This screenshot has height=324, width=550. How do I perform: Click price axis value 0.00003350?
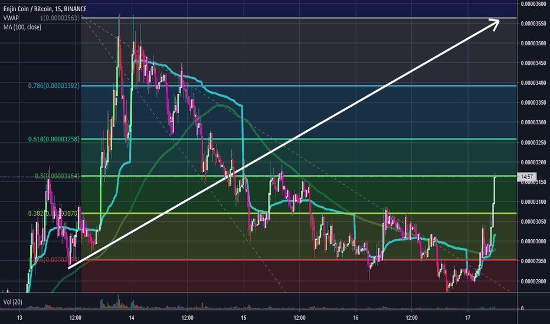(533, 103)
